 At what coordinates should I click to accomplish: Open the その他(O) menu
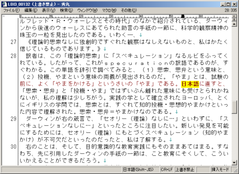(129, 11)
